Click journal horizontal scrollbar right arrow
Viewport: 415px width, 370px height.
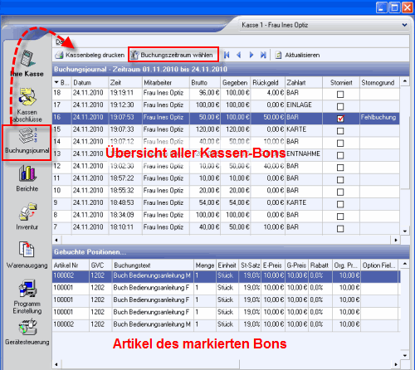tap(396, 240)
